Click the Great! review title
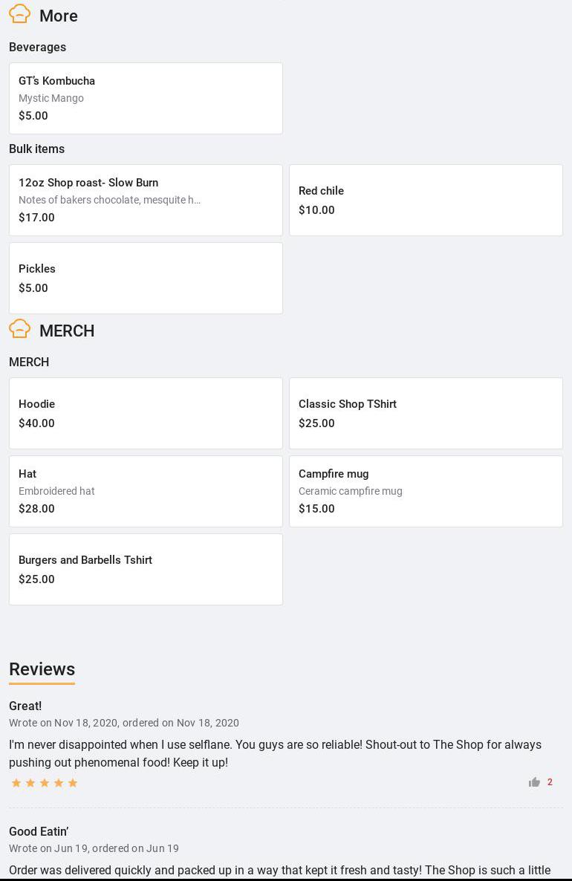Image resolution: width=572 pixels, height=881 pixels. click(x=25, y=706)
